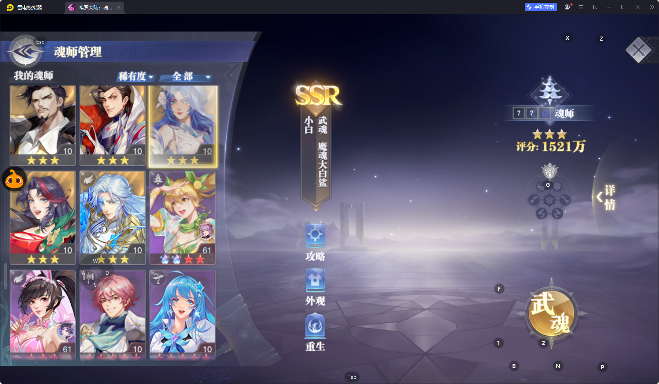Image resolution: width=659 pixels, height=384 pixels.
Task: Select the center slot of the soul ring wheel
Action: (550, 200)
